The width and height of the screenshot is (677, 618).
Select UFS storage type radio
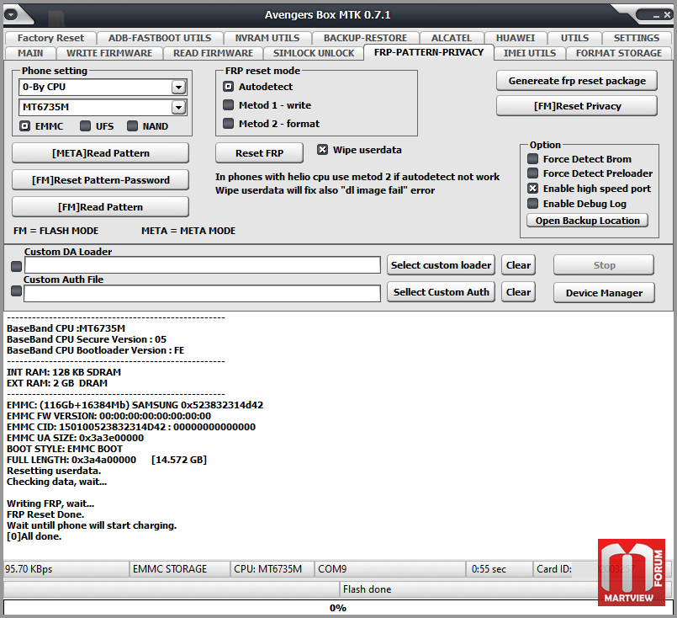[86, 126]
